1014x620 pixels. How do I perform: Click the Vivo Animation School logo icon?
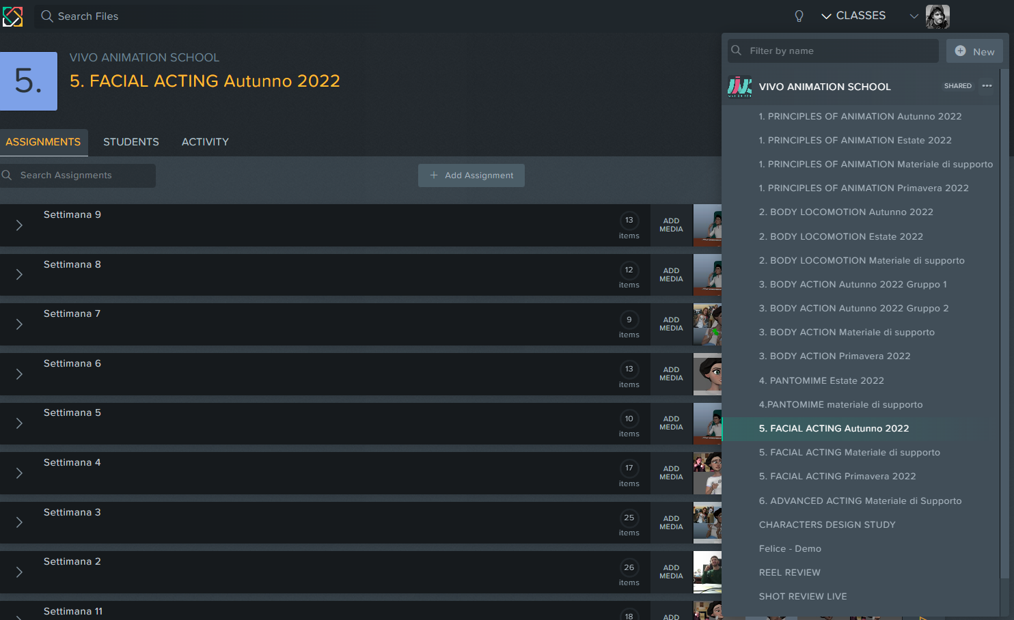tap(740, 87)
